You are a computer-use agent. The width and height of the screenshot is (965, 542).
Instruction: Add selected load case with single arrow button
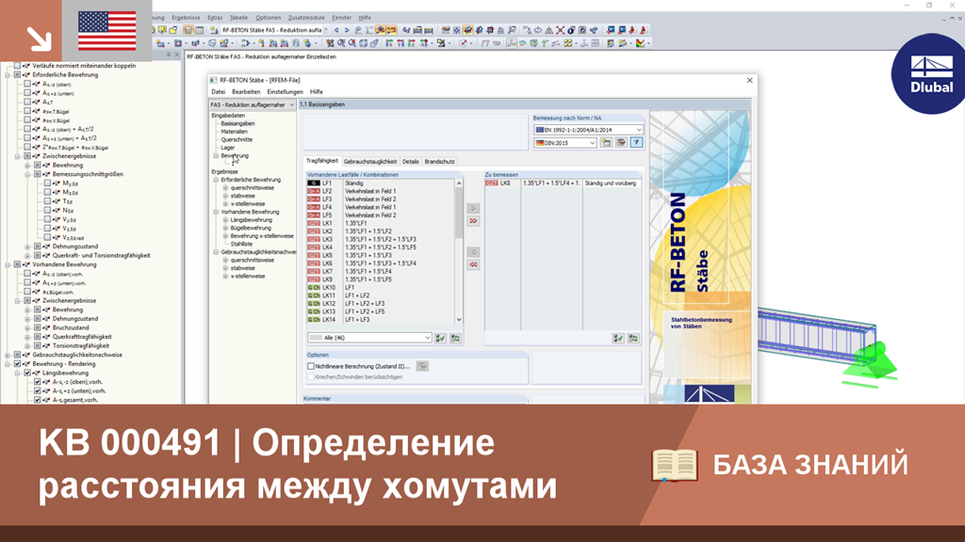coord(473,208)
